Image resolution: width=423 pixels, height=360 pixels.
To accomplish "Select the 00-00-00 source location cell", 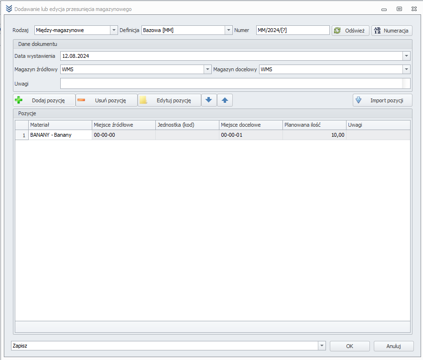I will (x=124, y=135).
